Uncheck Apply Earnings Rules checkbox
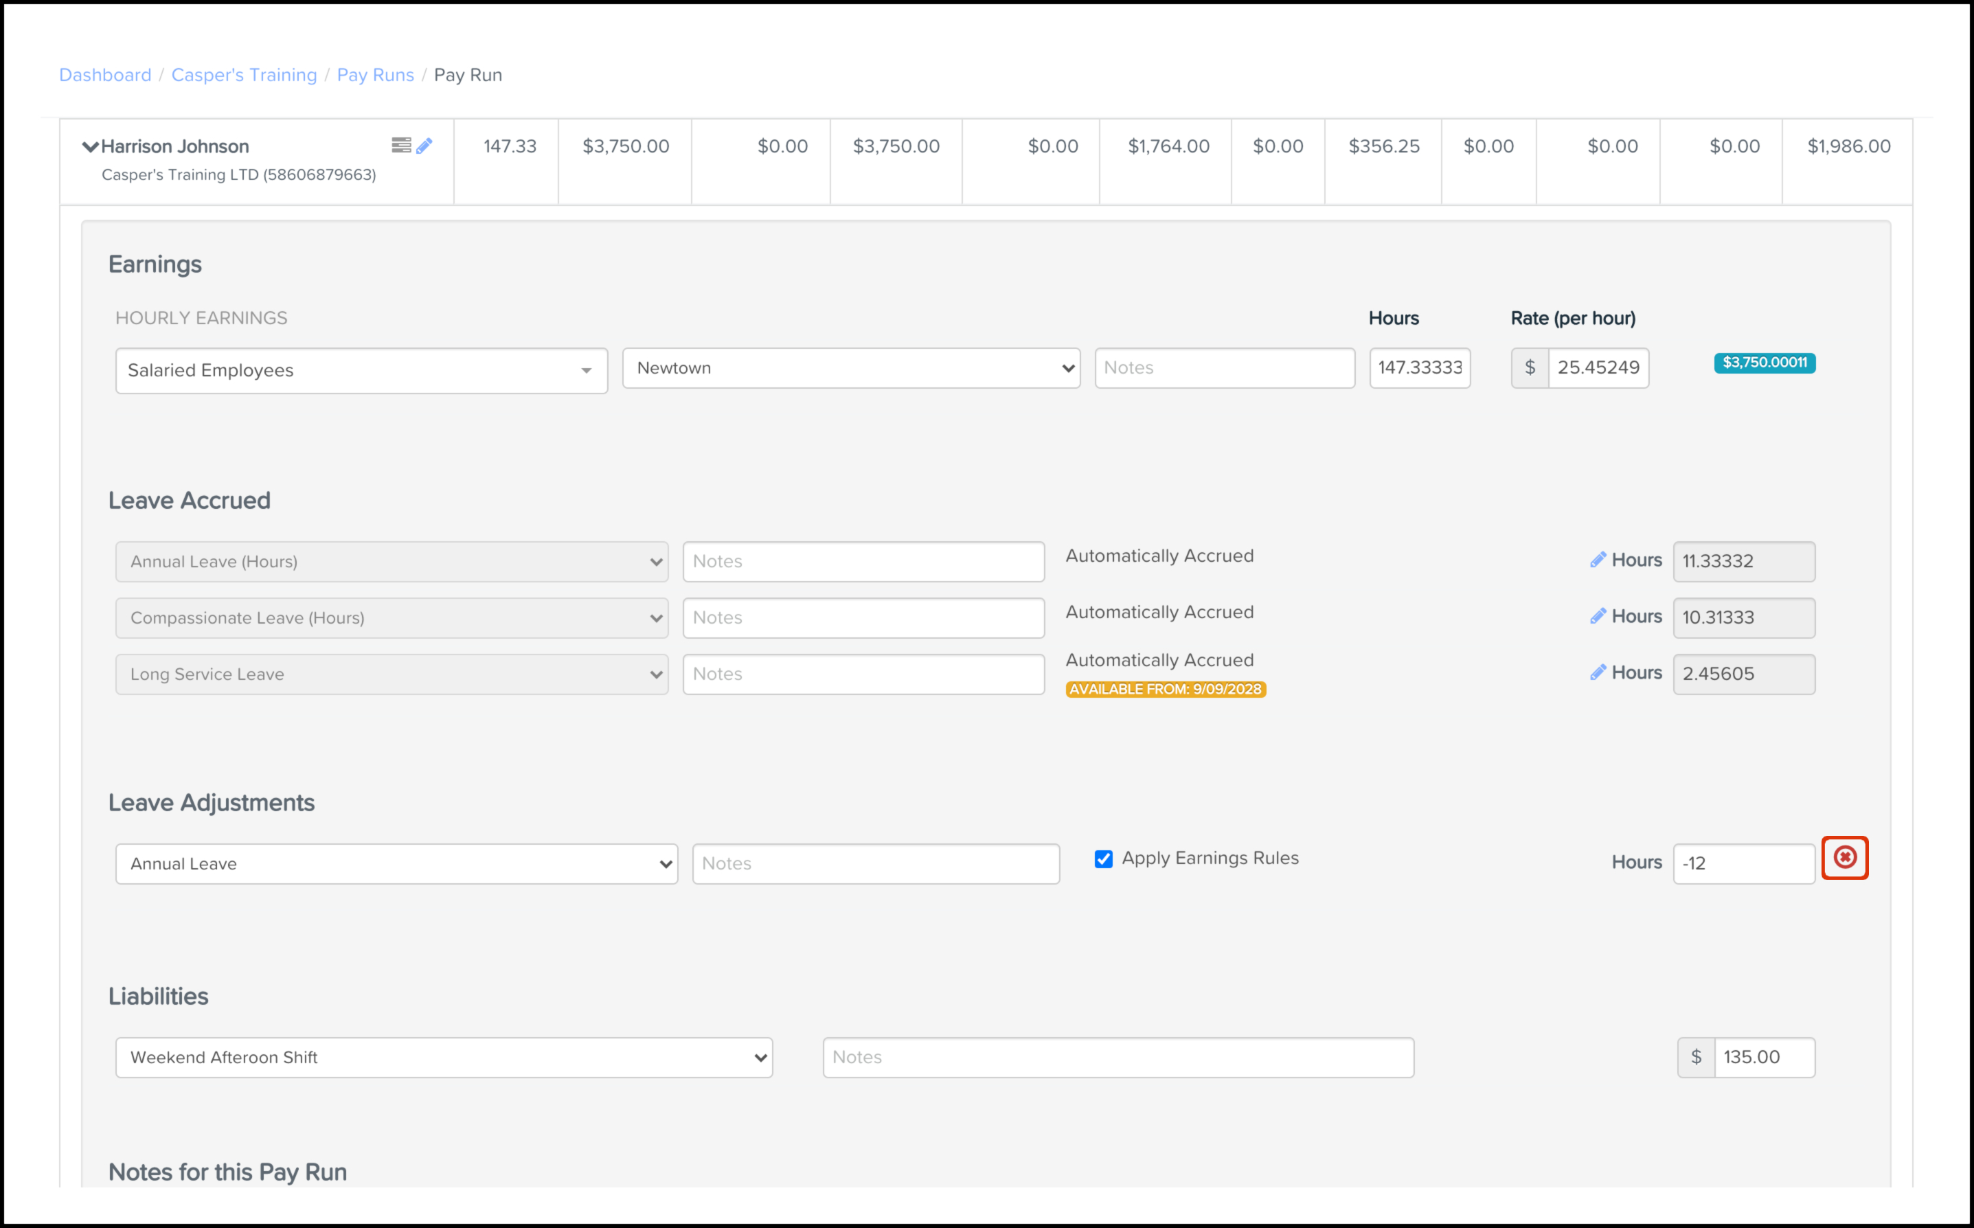 point(1102,859)
